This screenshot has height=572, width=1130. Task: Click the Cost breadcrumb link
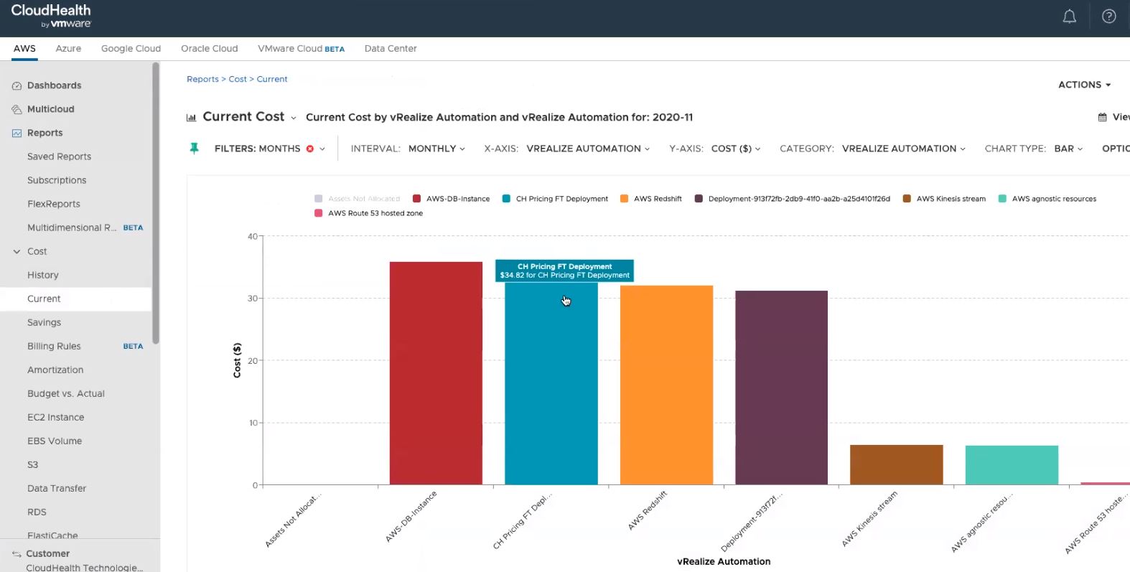[238, 79]
